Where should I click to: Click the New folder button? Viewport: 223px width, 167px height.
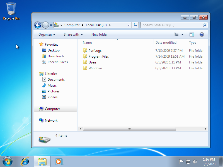(x=100, y=35)
